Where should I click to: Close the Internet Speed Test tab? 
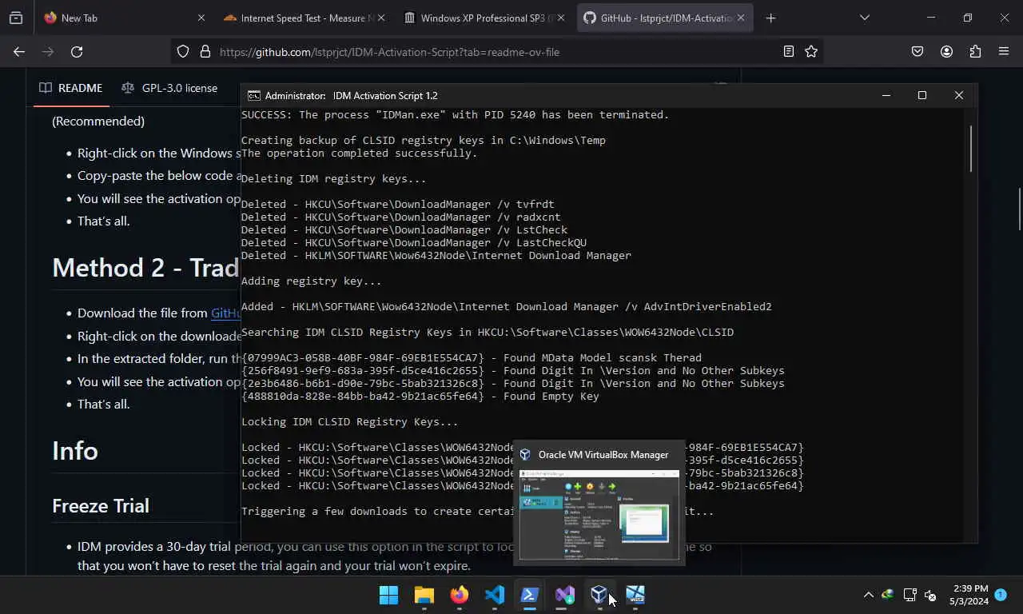click(381, 18)
